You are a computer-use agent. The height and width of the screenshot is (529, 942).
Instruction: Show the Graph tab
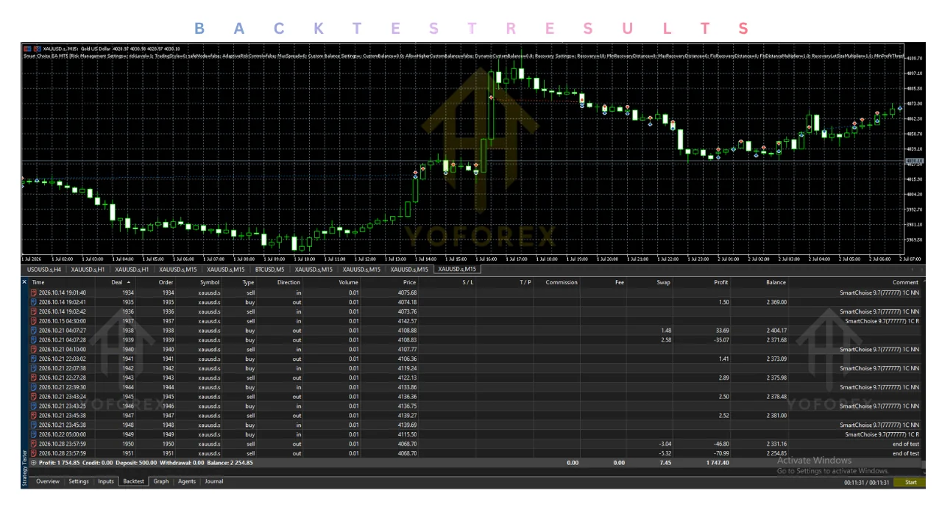click(161, 481)
